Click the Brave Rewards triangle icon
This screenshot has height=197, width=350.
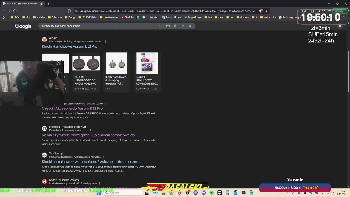266,11
